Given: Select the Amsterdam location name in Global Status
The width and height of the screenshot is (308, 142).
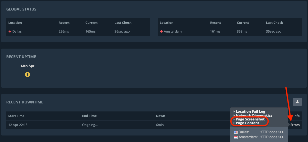Looking at the screenshot, I should click(173, 31).
